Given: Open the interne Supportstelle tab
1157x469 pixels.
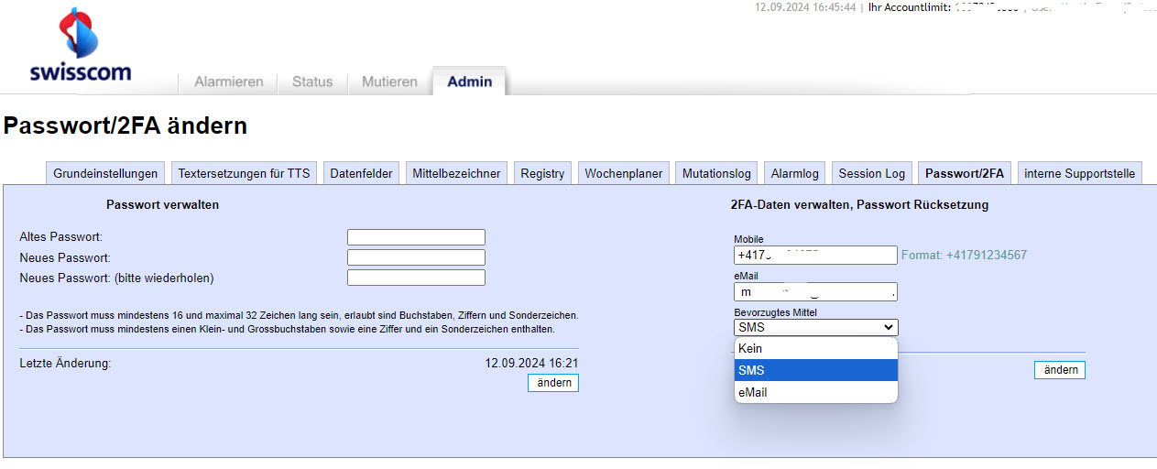Looking at the screenshot, I should tap(1080, 173).
